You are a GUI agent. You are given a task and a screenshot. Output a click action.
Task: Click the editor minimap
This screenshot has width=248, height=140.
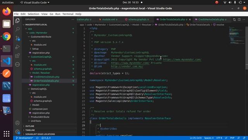pos(237,35)
